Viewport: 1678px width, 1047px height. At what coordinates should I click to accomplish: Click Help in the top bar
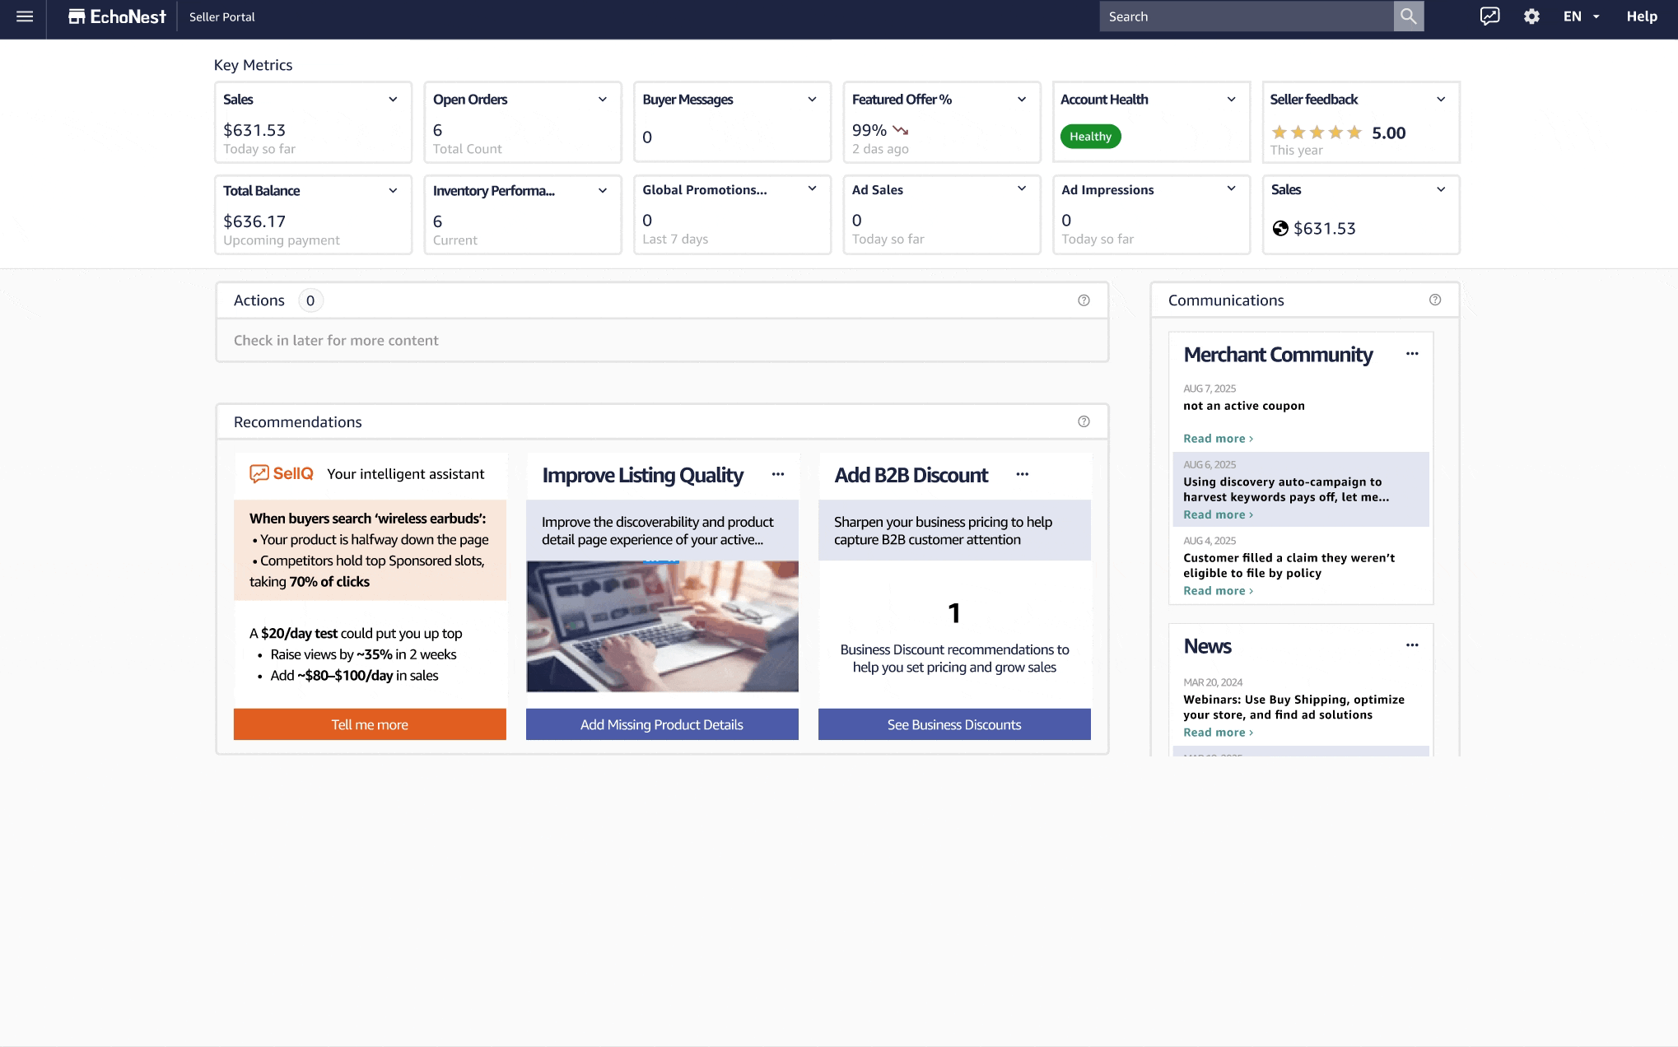click(1641, 16)
